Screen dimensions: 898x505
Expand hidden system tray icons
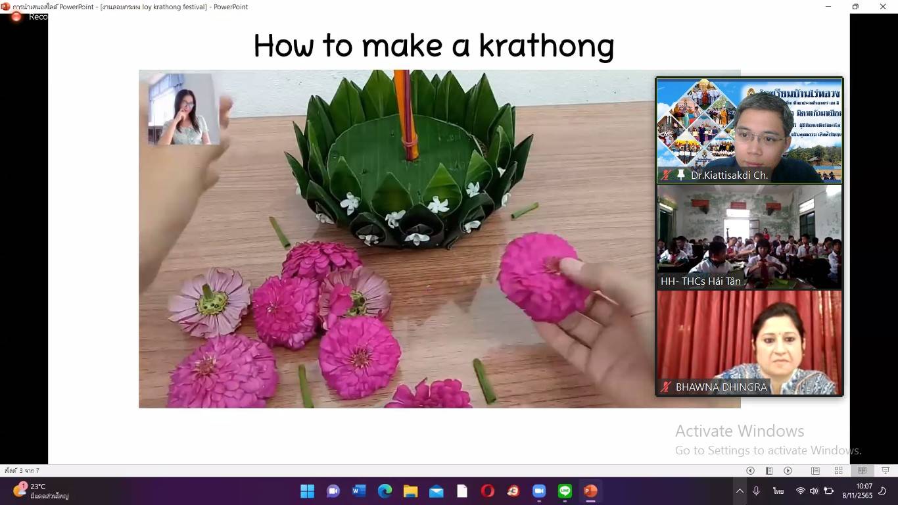(740, 491)
